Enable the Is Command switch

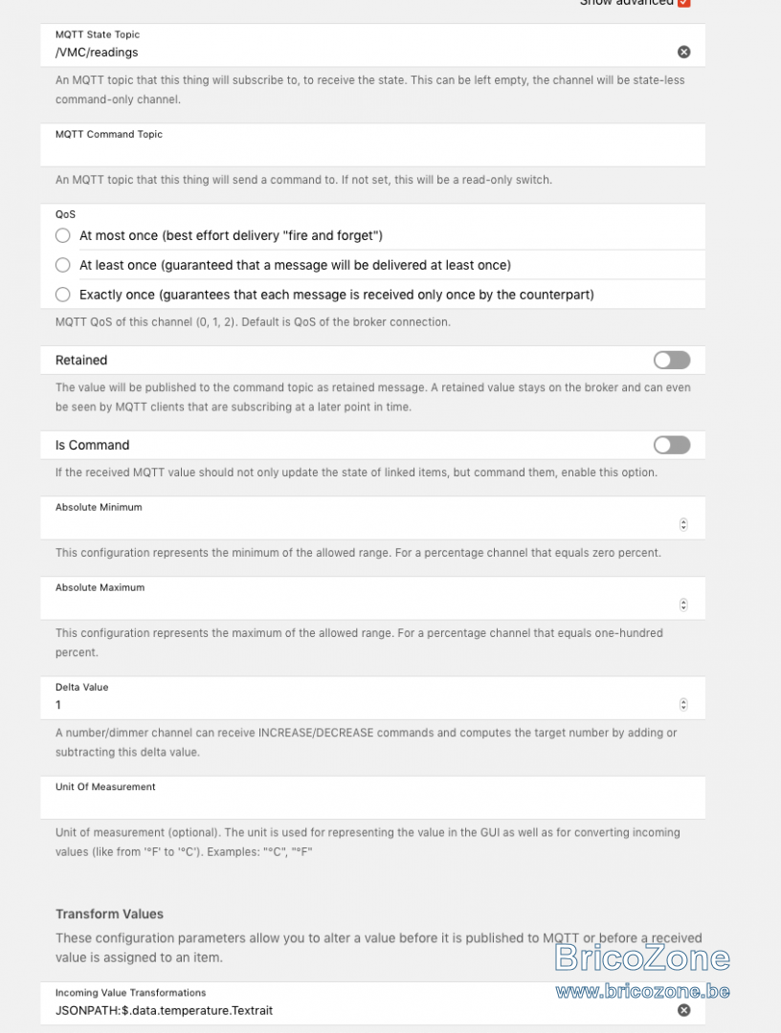pos(672,445)
